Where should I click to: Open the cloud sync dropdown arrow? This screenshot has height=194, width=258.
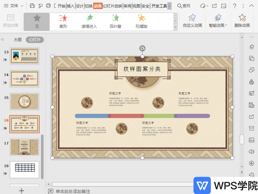point(208,5)
